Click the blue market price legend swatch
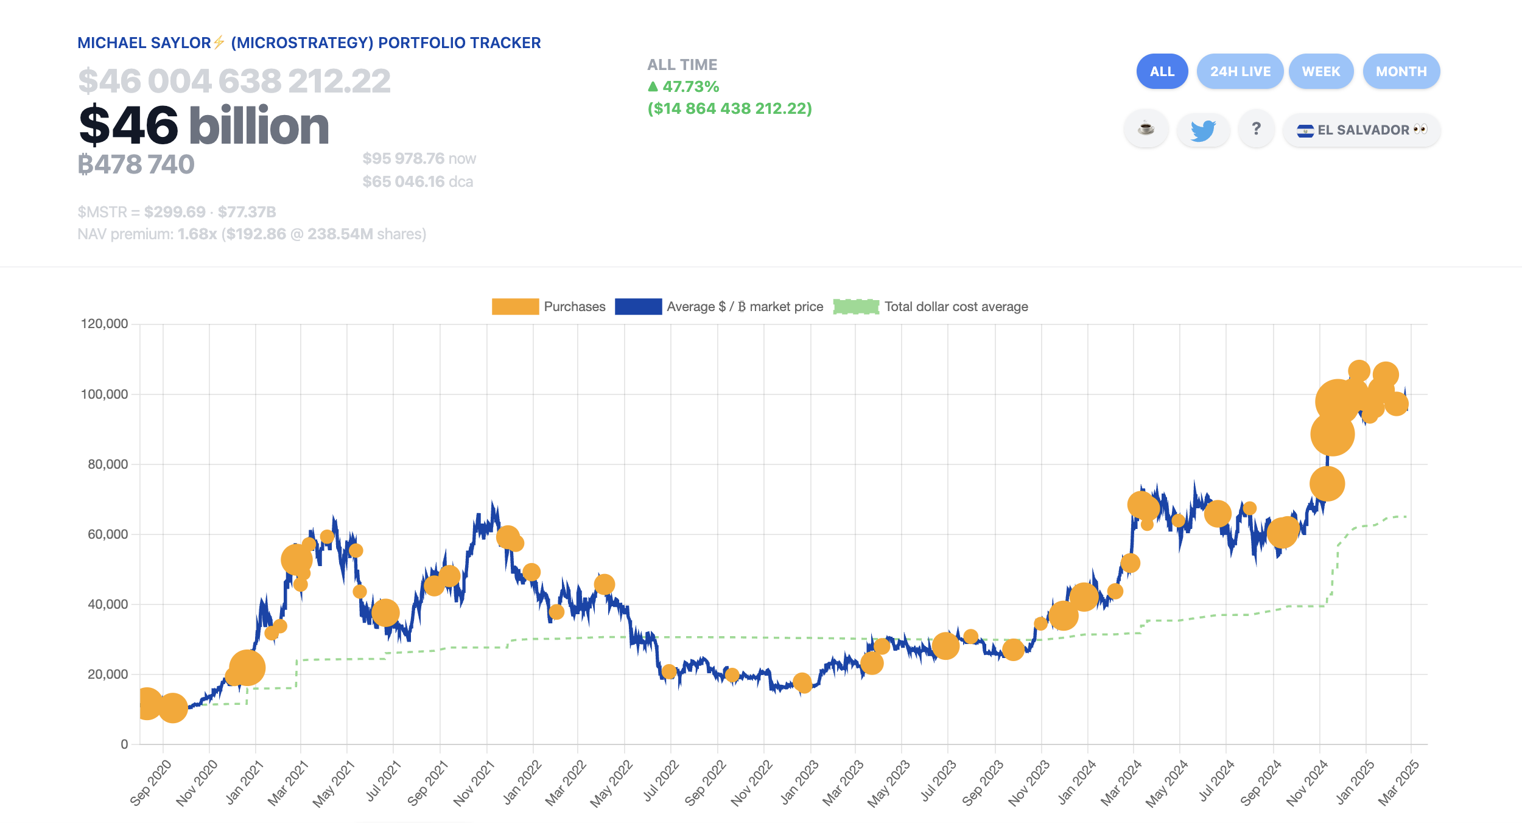1522x823 pixels. pos(637,306)
